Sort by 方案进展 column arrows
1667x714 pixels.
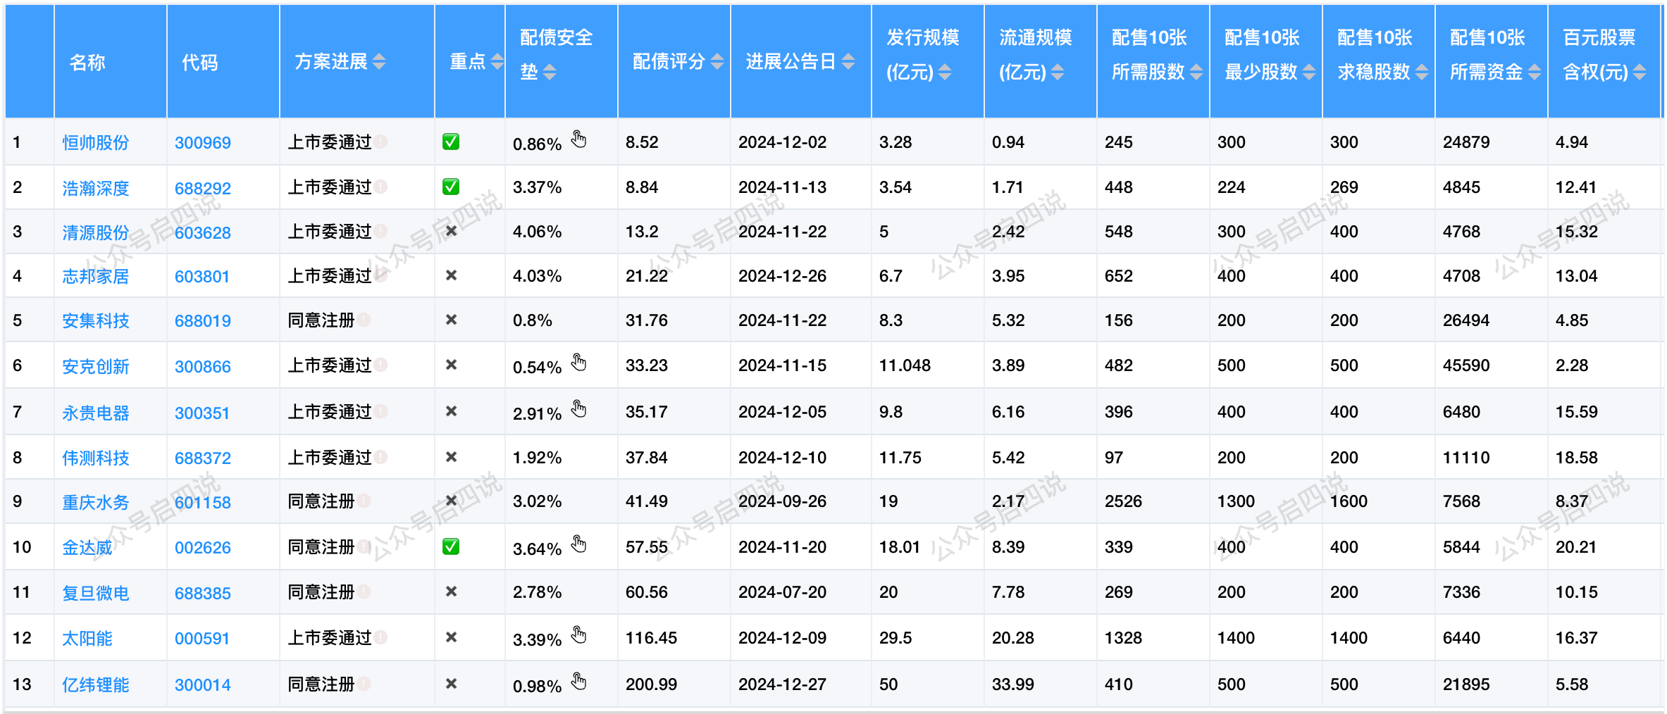coord(379,62)
